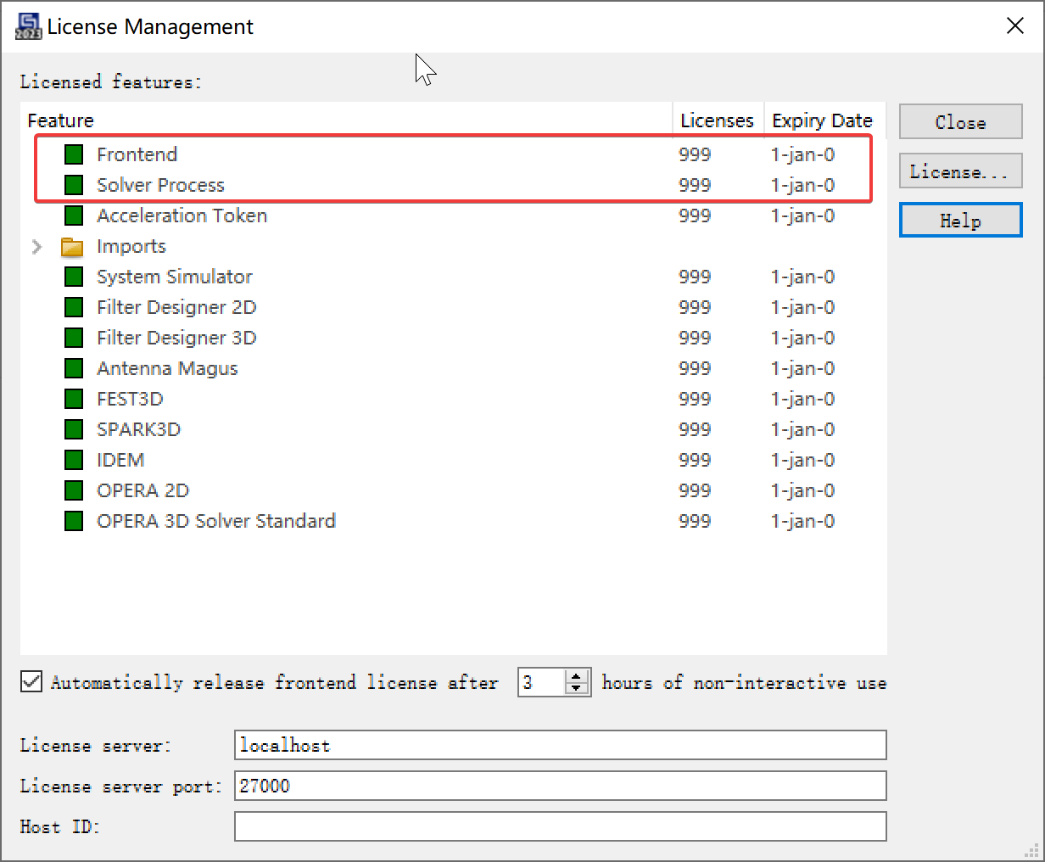Click the Imports folder icon

pyautogui.click(x=72, y=247)
